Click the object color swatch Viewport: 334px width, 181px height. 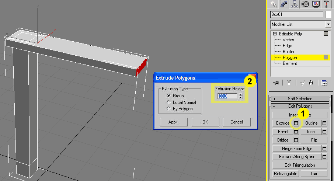click(328, 14)
